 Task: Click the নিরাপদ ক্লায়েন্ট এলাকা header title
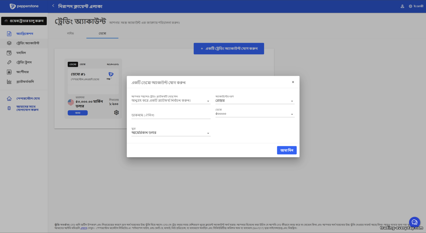(80, 6)
